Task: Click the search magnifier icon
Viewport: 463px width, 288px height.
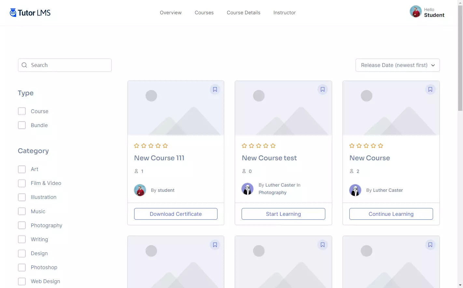Action: tap(24, 65)
